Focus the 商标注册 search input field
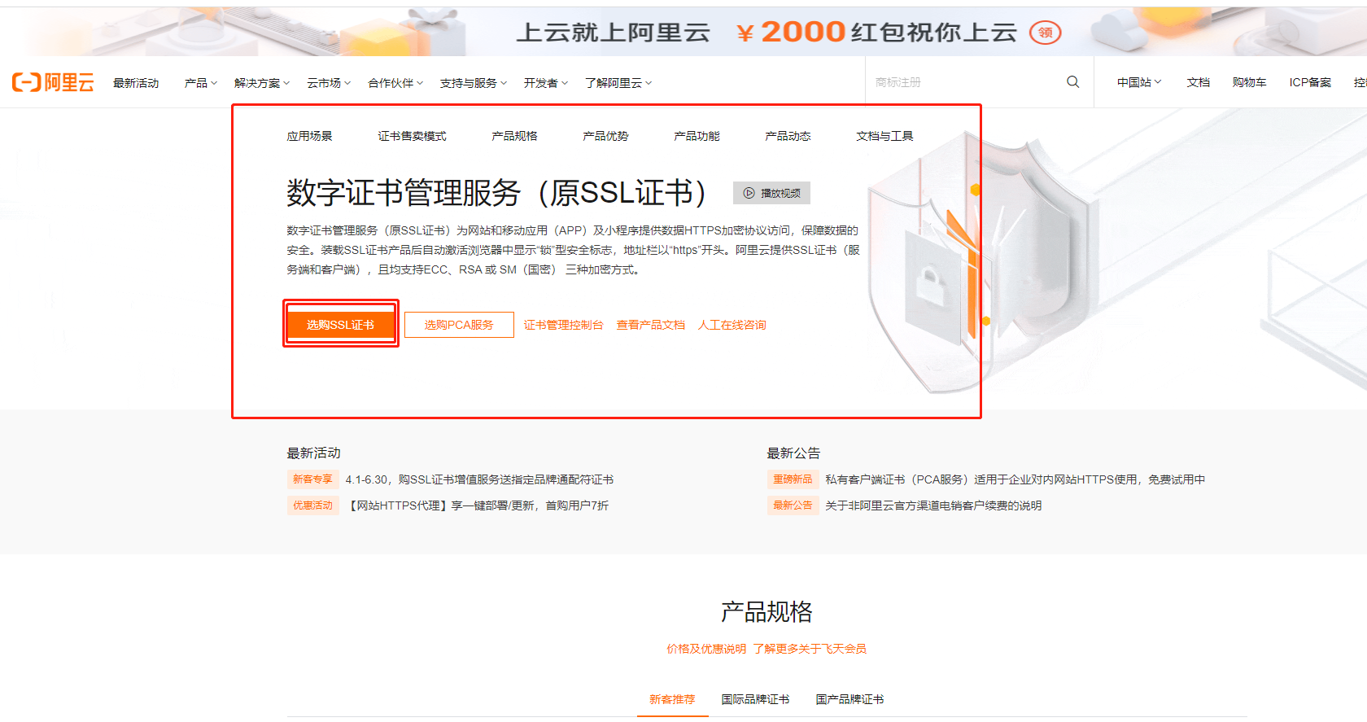The width and height of the screenshot is (1367, 722). coord(964,82)
